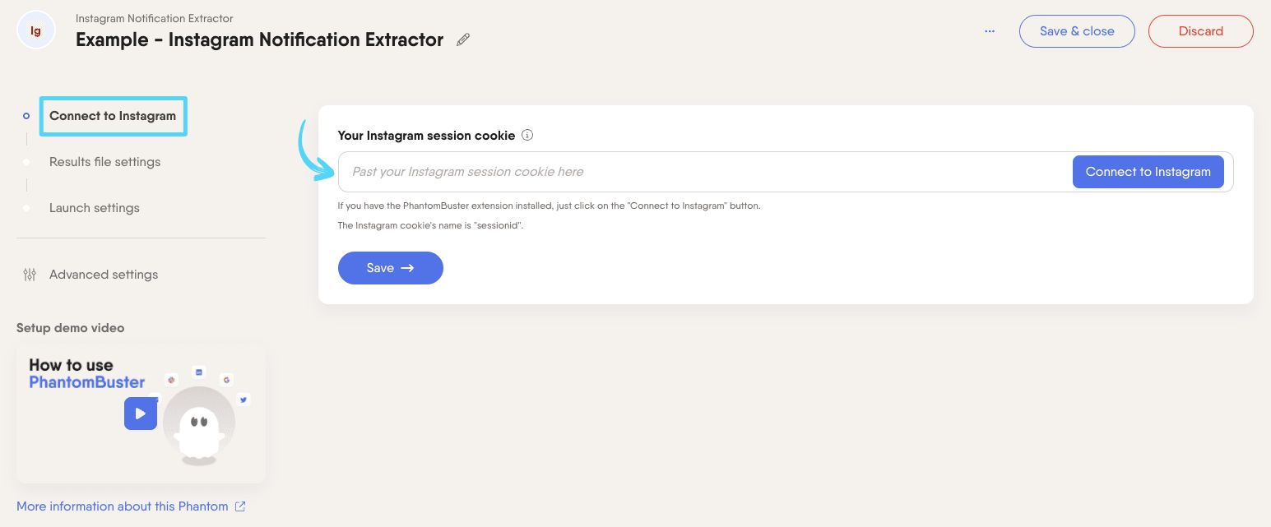Select the Connect to Instagram step in sidebar
Image resolution: width=1271 pixels, height=527 pixels.
click(113, 116)
